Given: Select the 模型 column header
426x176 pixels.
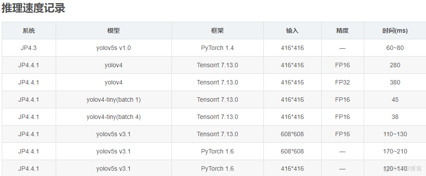Looking at the screenshot, I should point(114,31).
